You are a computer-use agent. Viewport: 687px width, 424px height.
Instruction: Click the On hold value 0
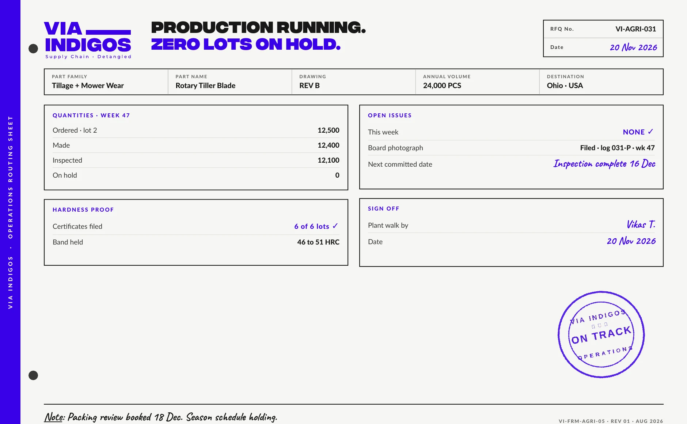(337, 175)
